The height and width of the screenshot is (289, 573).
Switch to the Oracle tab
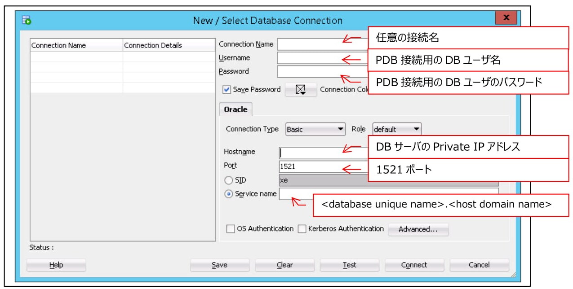[x=235, y=109]
